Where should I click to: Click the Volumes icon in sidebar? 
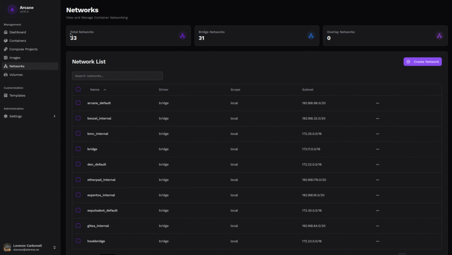point(6,75)
